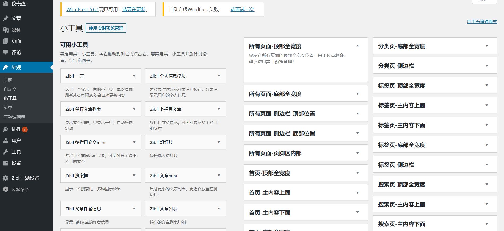The height and width of the screenshot is (231, 504).
Task: Collapse the admin menu with 收起菜单
Action: (20, 190)
